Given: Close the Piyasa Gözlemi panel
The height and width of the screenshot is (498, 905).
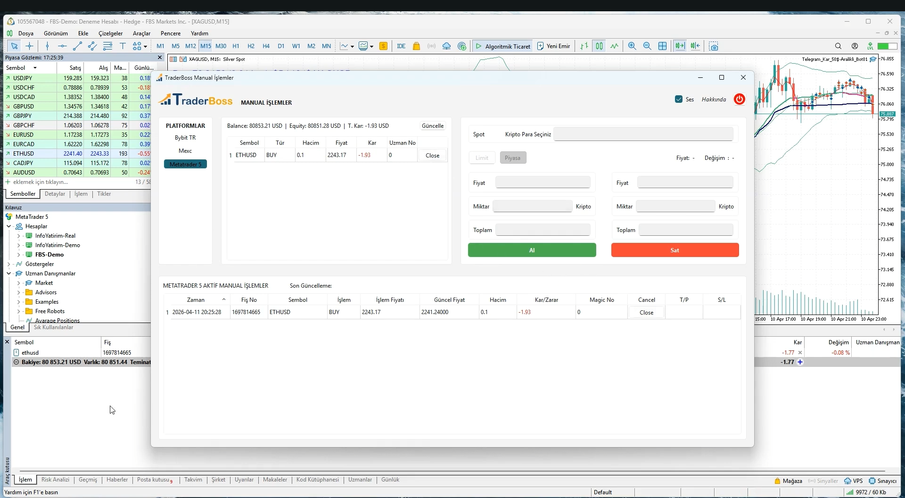Looking at the screenshot, I should [160, 57].
